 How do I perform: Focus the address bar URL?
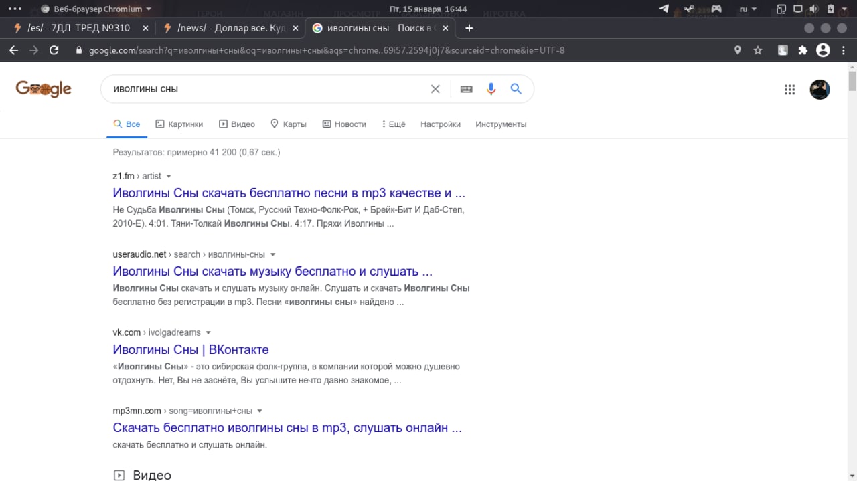[x=327, y=50]
